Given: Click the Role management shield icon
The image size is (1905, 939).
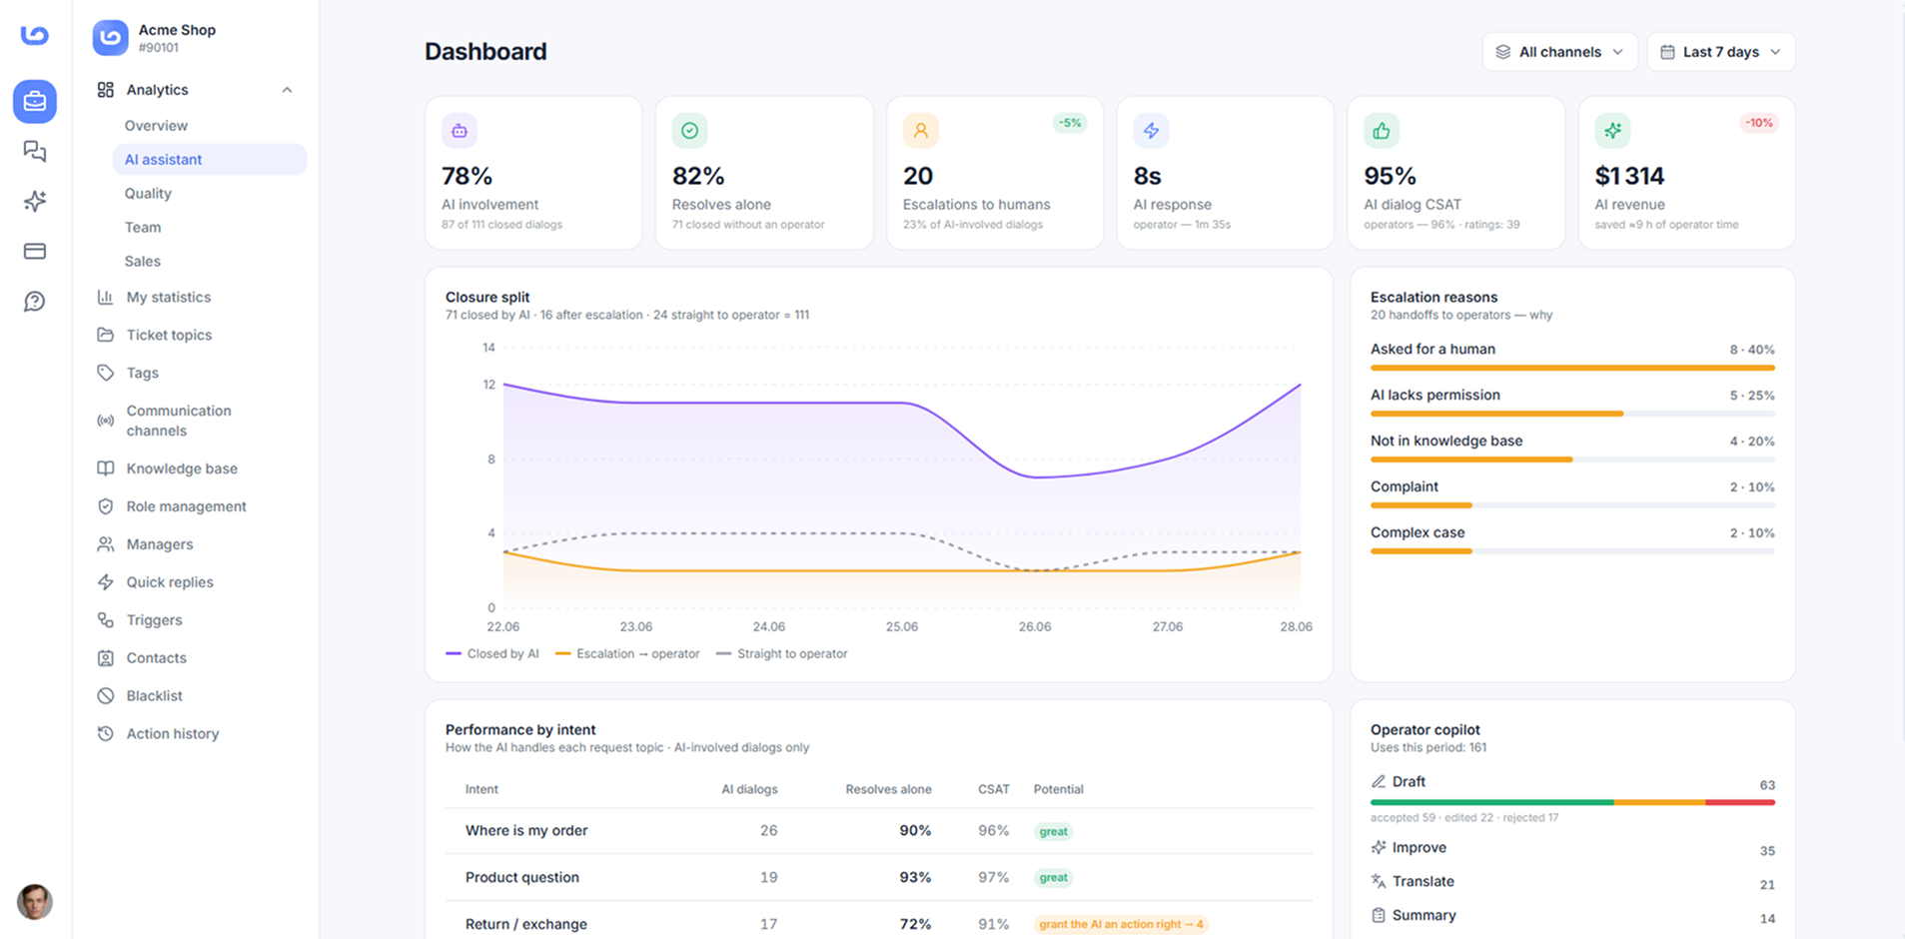Looking at the screenshot, I should (105, 506).
